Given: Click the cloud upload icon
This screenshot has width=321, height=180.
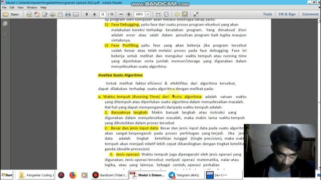Looking at the screenshot, I should [x=52, y=14].
